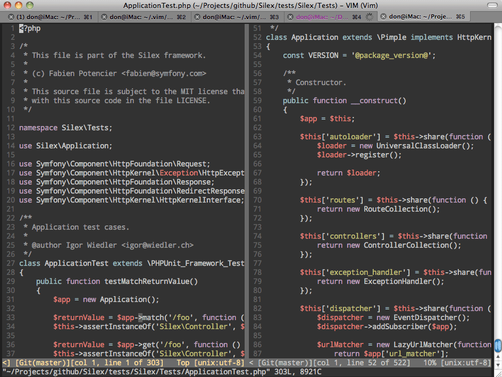Click 'EventDispatcher()' on line 83
Image resolution: width=502 pixels, height=377 pixels.
[x=429, y=318]
